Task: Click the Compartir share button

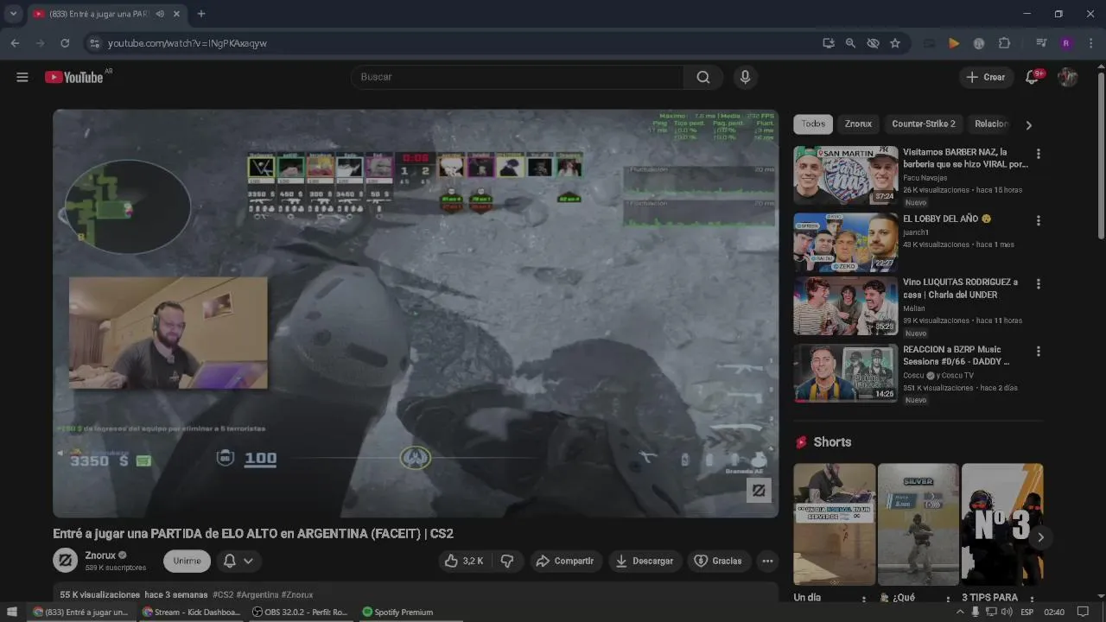Action: pos(565,561)
